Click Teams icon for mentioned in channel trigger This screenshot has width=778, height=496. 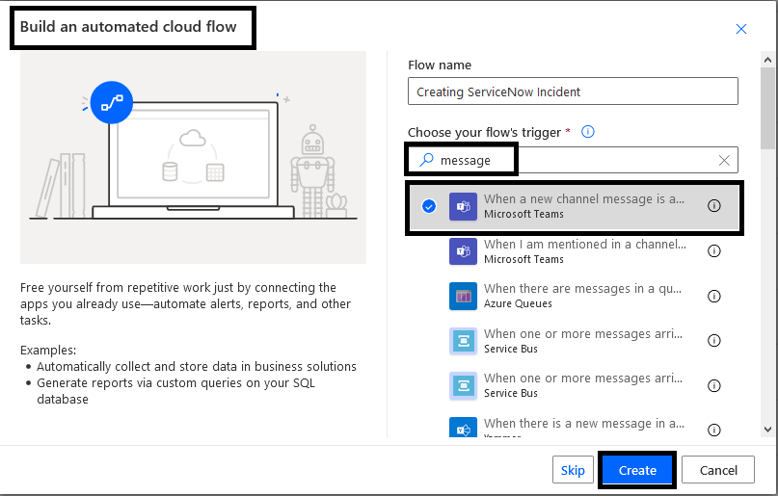[463, 251]
